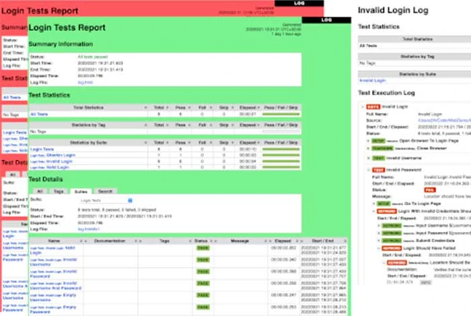This screenshot has height=316, width=471.
Task: Click the All Tests pass/fail bar in Total Statistics
Action: tap(281, 114)
